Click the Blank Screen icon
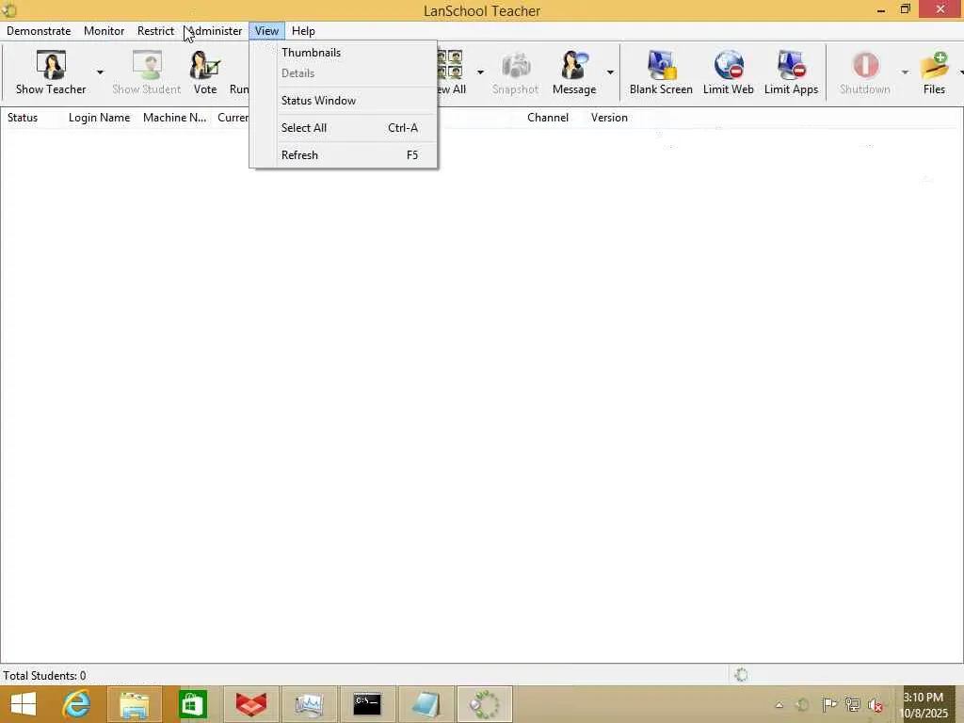This screenshot has height=723, width=964. point(661,72)
